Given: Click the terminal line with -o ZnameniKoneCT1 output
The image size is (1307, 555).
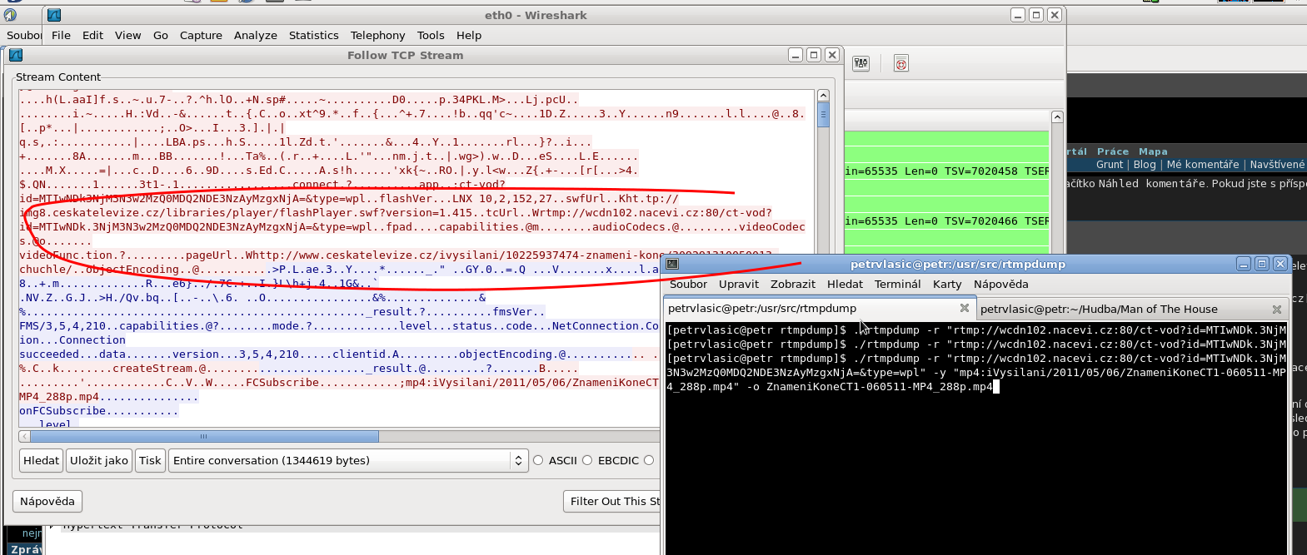Looking at the screenshot, I should coord(833,386).
